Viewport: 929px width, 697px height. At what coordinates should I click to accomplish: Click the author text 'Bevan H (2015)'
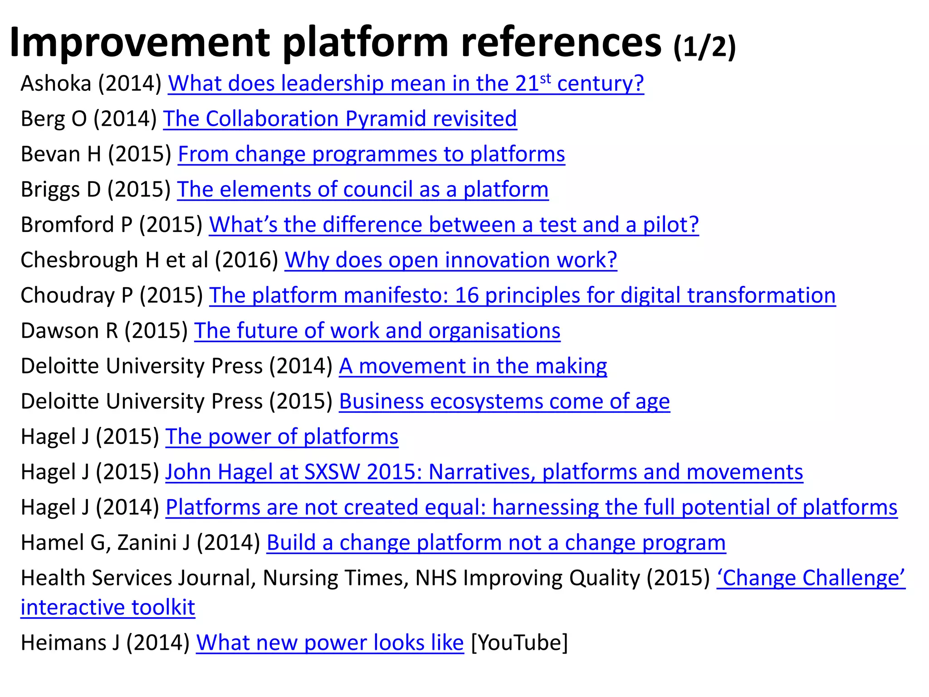tap(96, 154)
